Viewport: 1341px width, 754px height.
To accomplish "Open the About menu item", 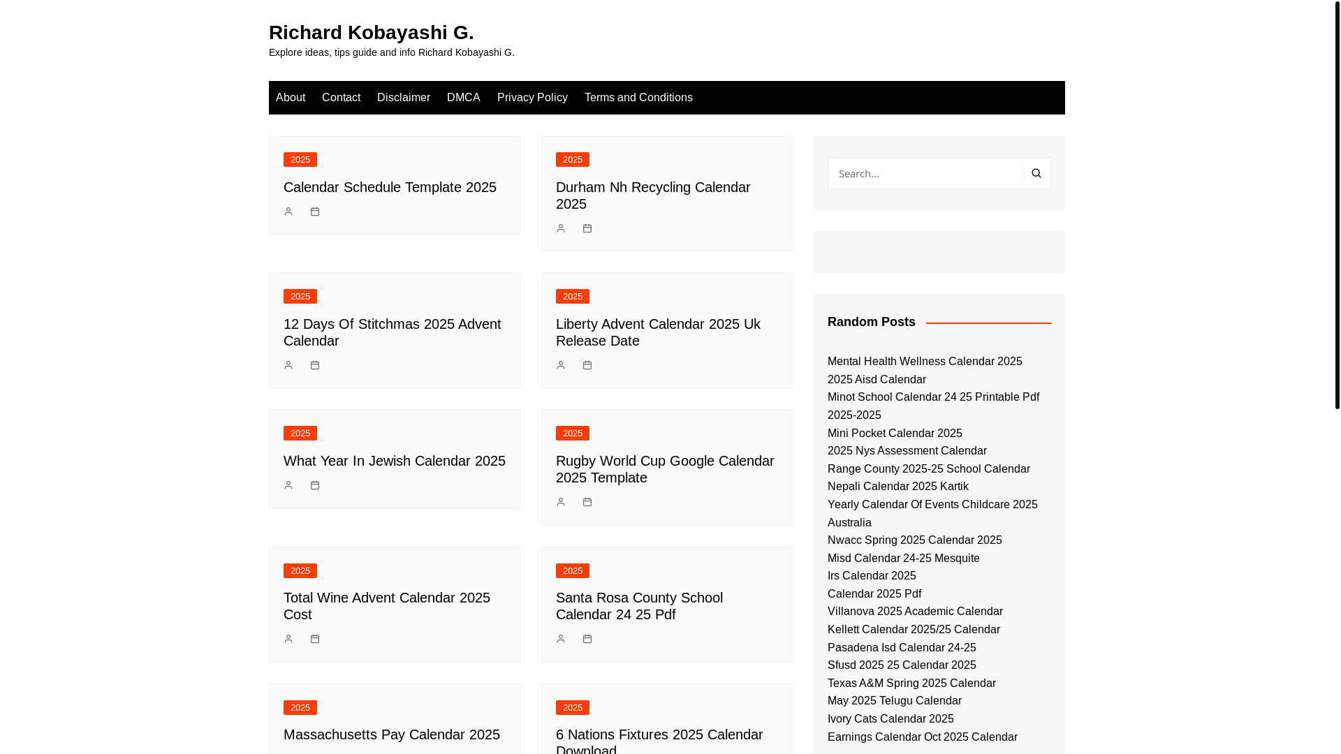I will click(x=291, y=98).
